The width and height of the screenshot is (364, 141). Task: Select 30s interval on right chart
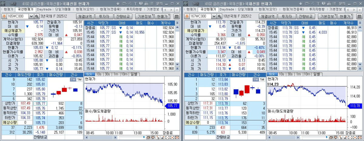pos(290,74)
